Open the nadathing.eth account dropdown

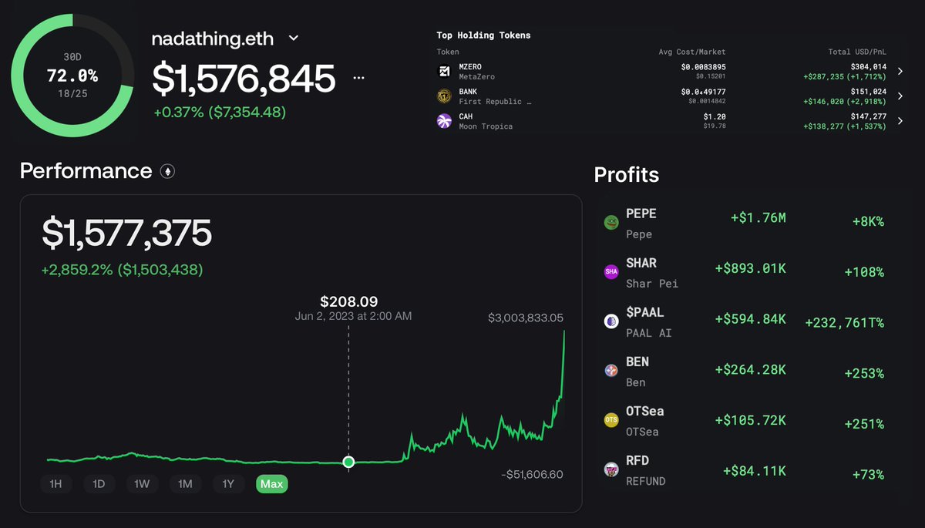point(292,38)
